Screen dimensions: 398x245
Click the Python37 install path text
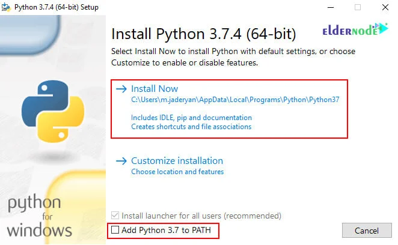pos(235,100)
